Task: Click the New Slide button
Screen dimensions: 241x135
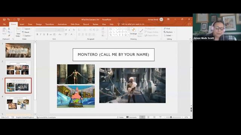Action: pos(18,33)
